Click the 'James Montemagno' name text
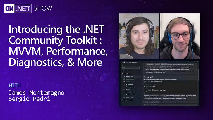The width and height of the screenshot is (213, 120). point(37,93)
